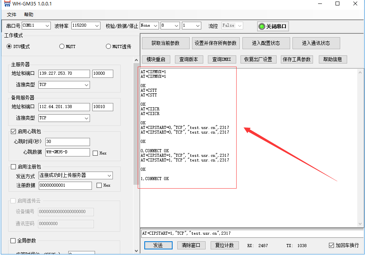Image resolution: width=365 pixels, height=256 pixels.
Task: Select the DTU mode radio button
Action: [10, 46]
